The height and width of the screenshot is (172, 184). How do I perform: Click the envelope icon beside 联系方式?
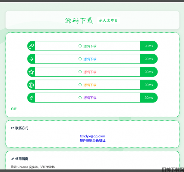click(x=13, y=128)
